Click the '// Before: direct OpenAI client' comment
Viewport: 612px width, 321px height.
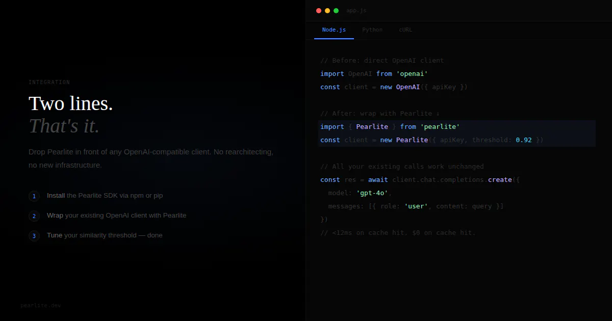(382, 60)
